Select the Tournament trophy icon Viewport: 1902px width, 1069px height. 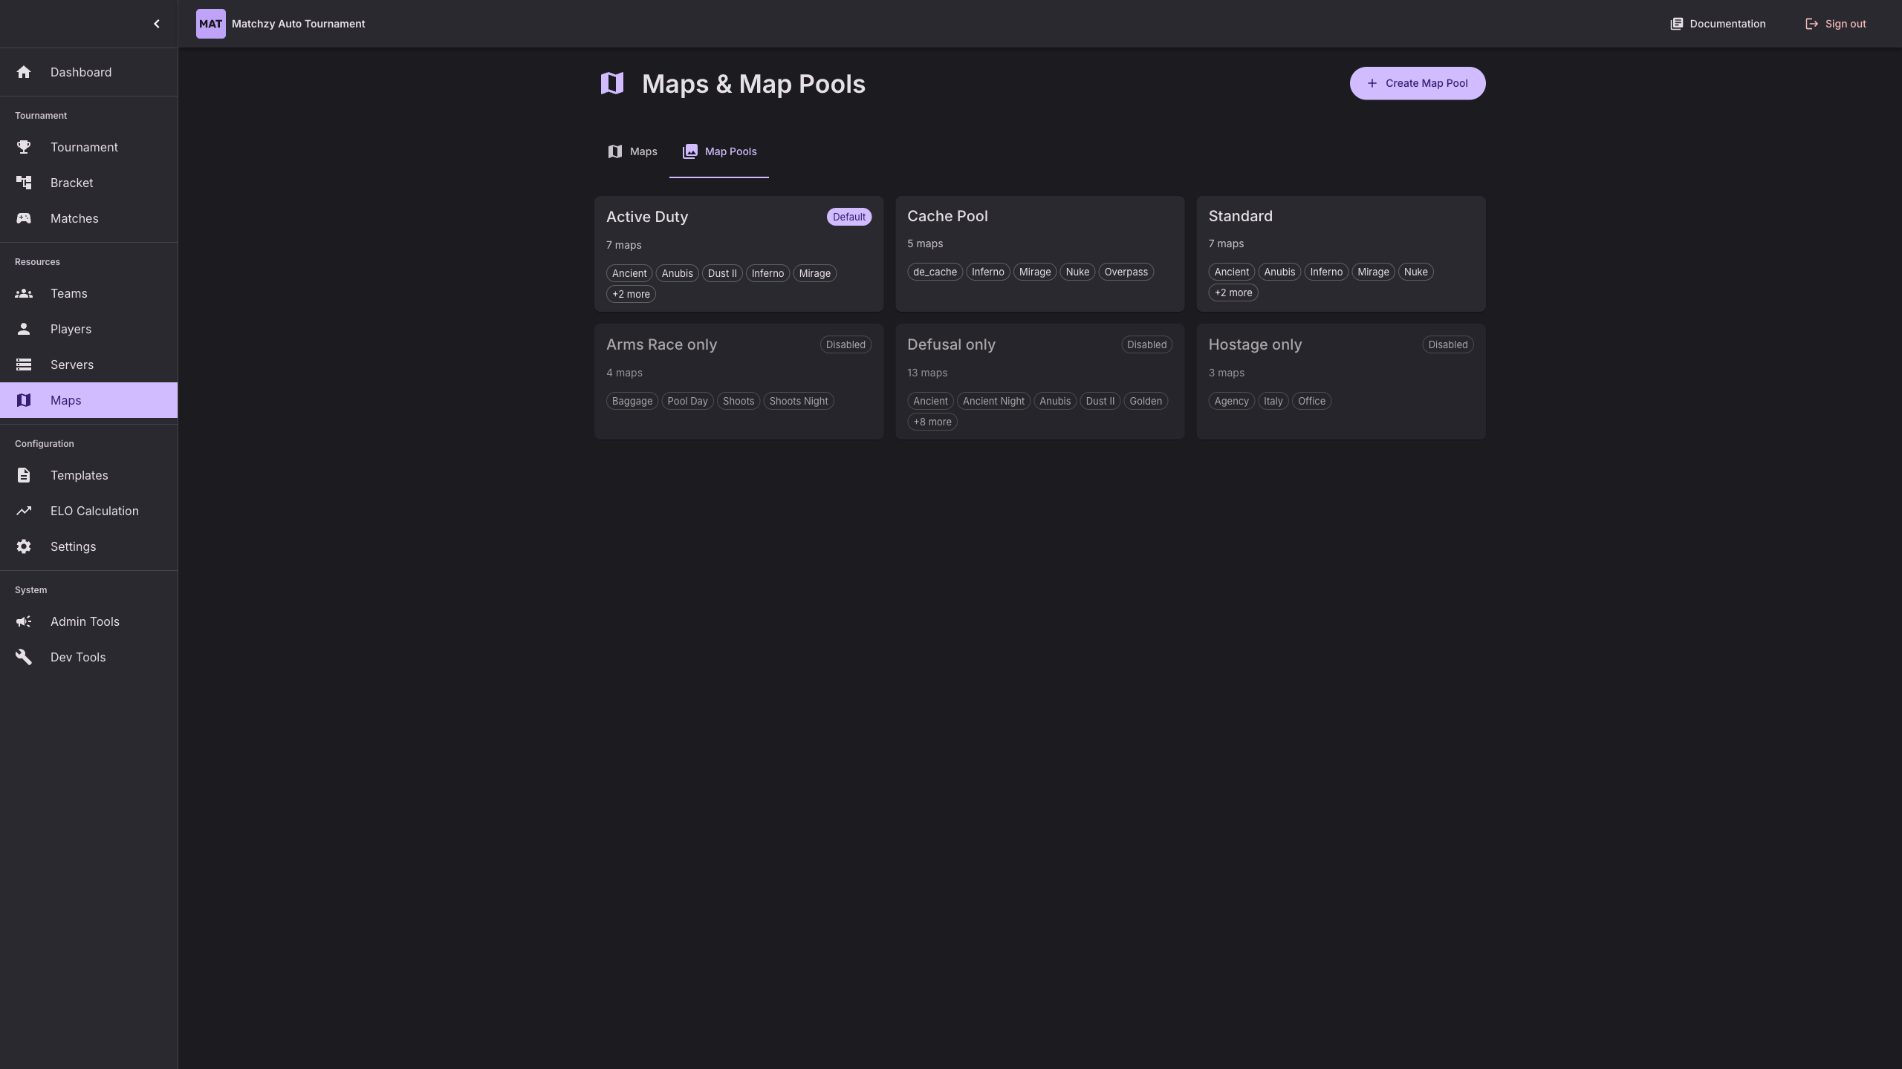(24, 147)
